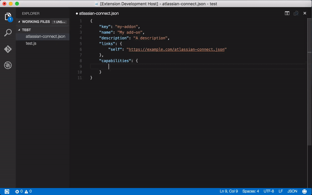Open JSON language mode selector
The width and height of the screenshot is (312, 195).
292,191
